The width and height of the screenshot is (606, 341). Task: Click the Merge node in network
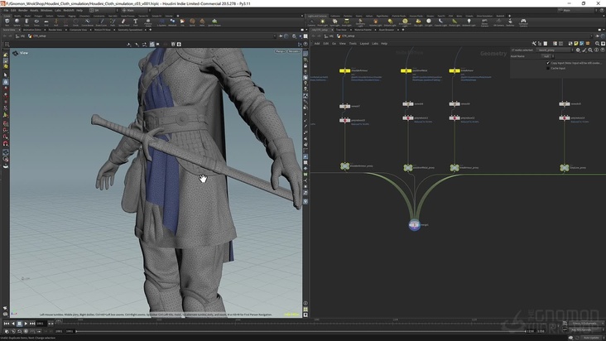[415, 224]
